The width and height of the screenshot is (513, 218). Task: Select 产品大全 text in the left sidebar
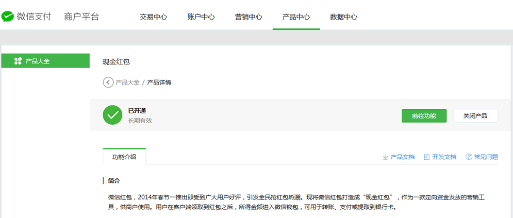click(x=38, y=61)
